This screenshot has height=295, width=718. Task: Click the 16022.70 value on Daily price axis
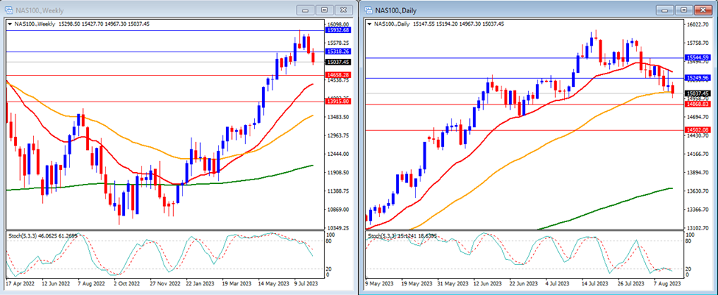699,25
